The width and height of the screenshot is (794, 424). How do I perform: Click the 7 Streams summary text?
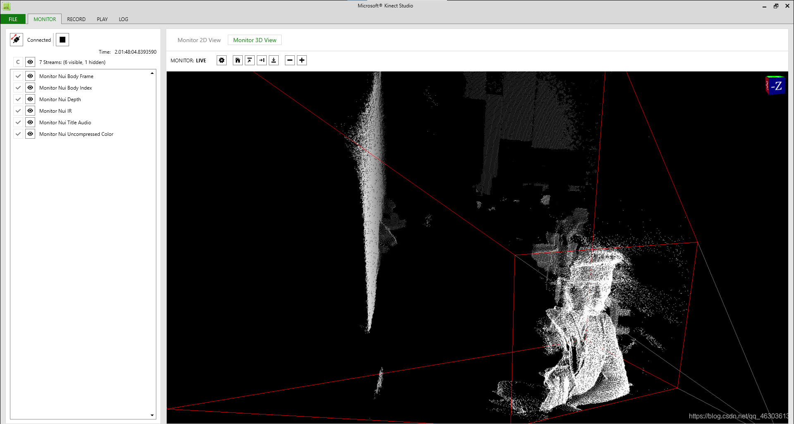coord(72,62)
